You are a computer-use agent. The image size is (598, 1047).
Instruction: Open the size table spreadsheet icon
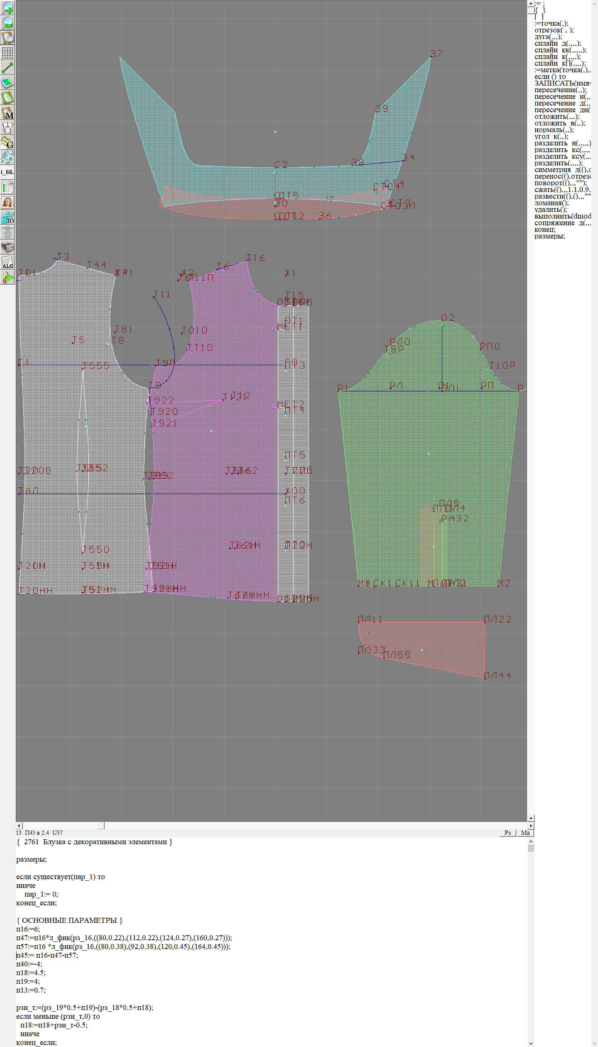pyautogui.click(x=7, y=188)
